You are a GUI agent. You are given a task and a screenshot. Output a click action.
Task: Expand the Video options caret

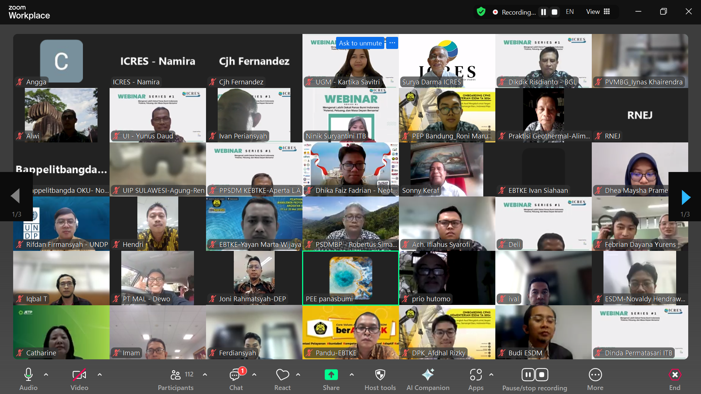pyautogui.click(x=100, y=375)
